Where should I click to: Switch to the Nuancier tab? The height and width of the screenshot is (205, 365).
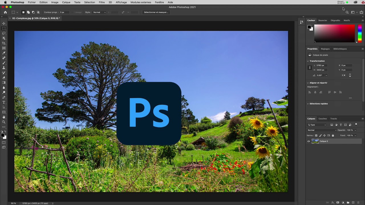coord(323,20)
